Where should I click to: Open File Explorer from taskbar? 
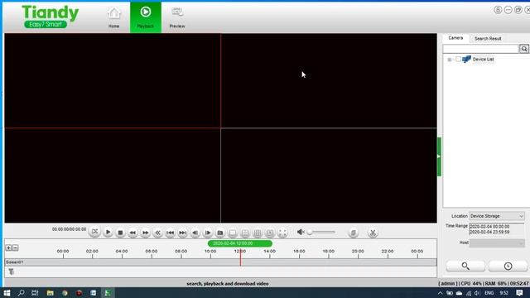click(50, 293)
